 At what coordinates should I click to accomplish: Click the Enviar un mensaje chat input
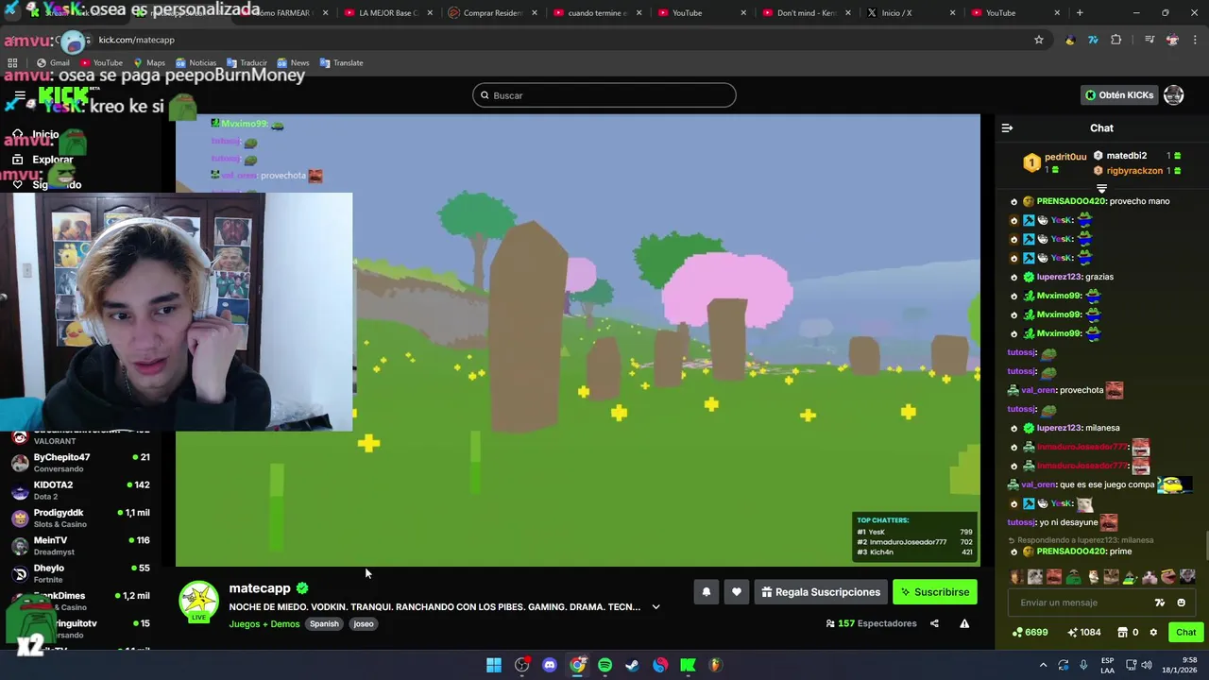click(1077, 603)
